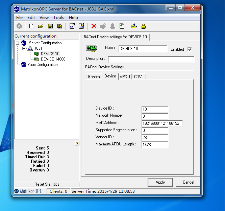The image size is (225, 211).
Task: Click the greyed stop server toolbar icon
Action: [19, 26]
